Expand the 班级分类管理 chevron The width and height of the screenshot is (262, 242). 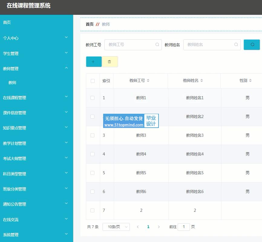66,188
